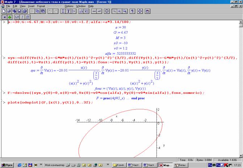The height and width of the screenshot is (168, 243).
Task: Open the Window menu
Action: [x=81, y=6]
